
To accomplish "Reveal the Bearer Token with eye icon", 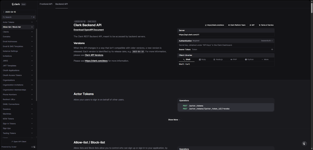I will coord(272,49).
